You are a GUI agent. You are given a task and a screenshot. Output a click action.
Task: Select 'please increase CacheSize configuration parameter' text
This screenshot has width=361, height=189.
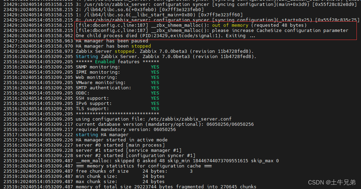pos(280,30)
